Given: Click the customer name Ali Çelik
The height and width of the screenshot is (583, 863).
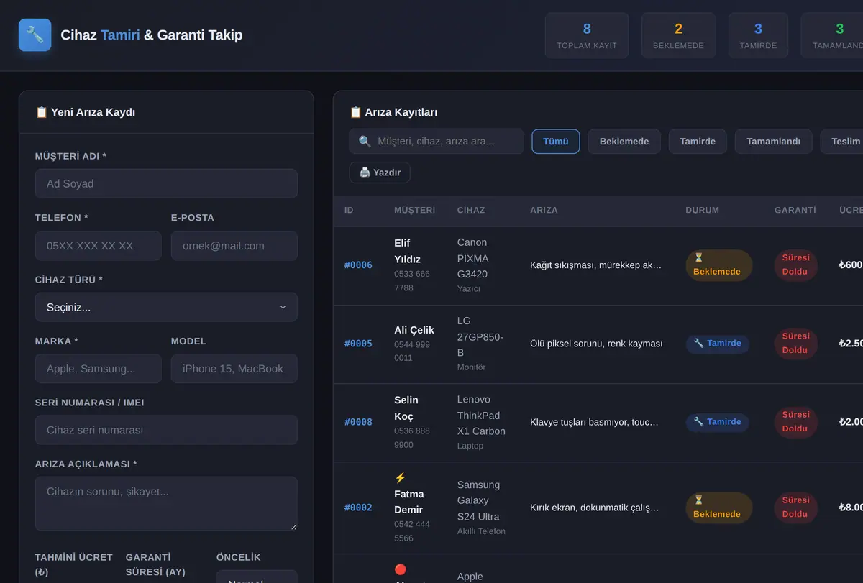Looking at the screenshot, I should (x=414, y=330).
